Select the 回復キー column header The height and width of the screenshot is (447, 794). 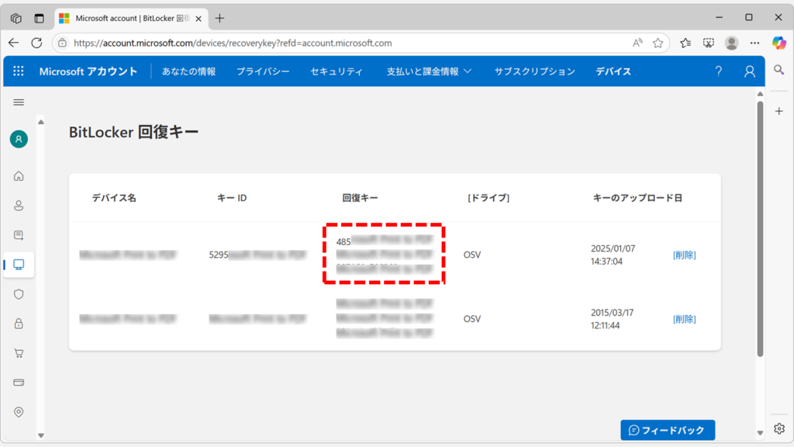tap(360, 198)
